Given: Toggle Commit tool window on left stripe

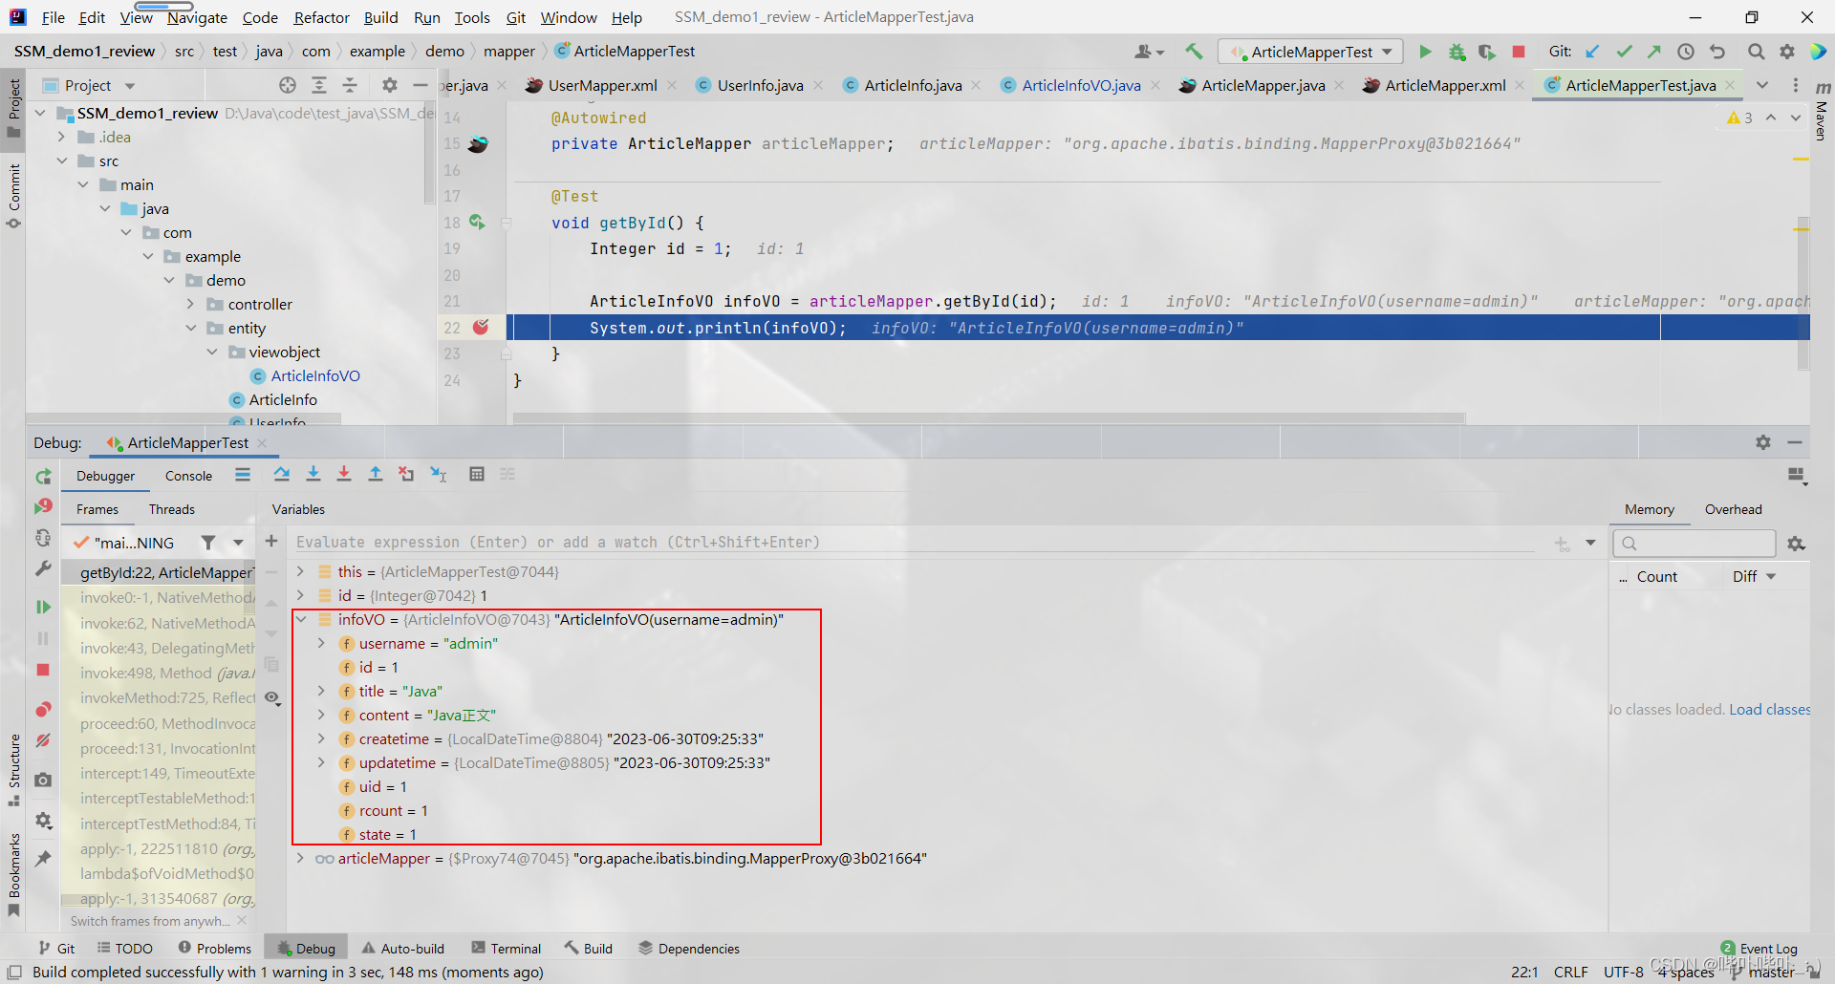Looking at the screenshot, I should (13, 195).
